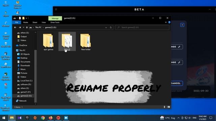The height and width of the screenshot is (121, 216).
Task: Select 3D Objects in navigation pane
Action: pos(23,54)
